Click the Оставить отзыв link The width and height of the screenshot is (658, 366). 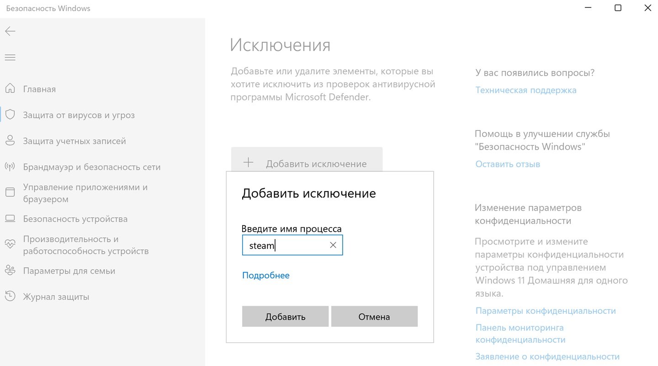coord(508,164)
